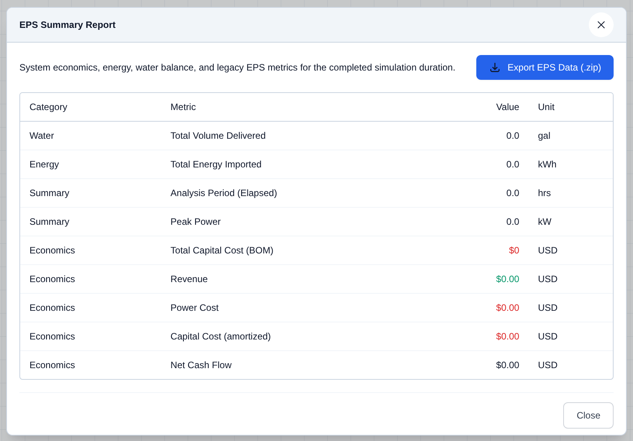The height and width of the screenshot is (441, 633).
Task: Click the System economics description sentence
Action: coord(237,67)
